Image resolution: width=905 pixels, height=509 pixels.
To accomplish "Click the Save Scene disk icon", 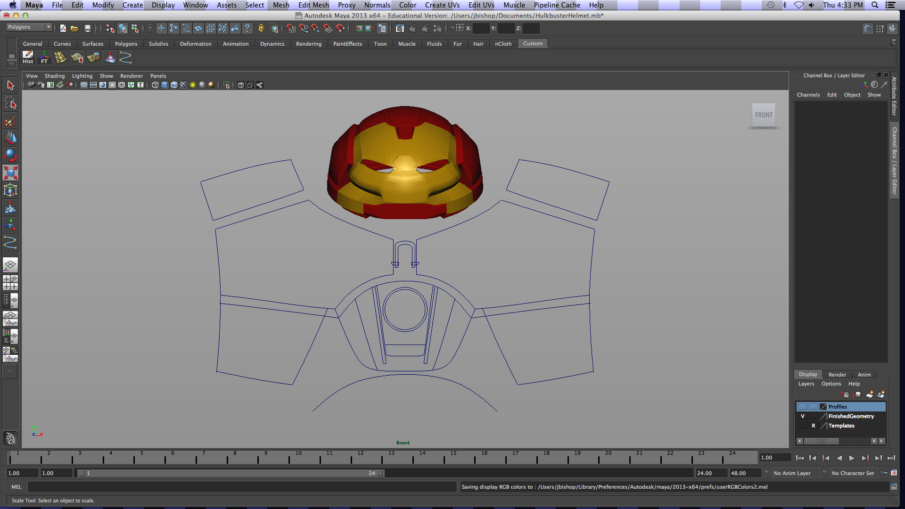I will pos(87,28).
